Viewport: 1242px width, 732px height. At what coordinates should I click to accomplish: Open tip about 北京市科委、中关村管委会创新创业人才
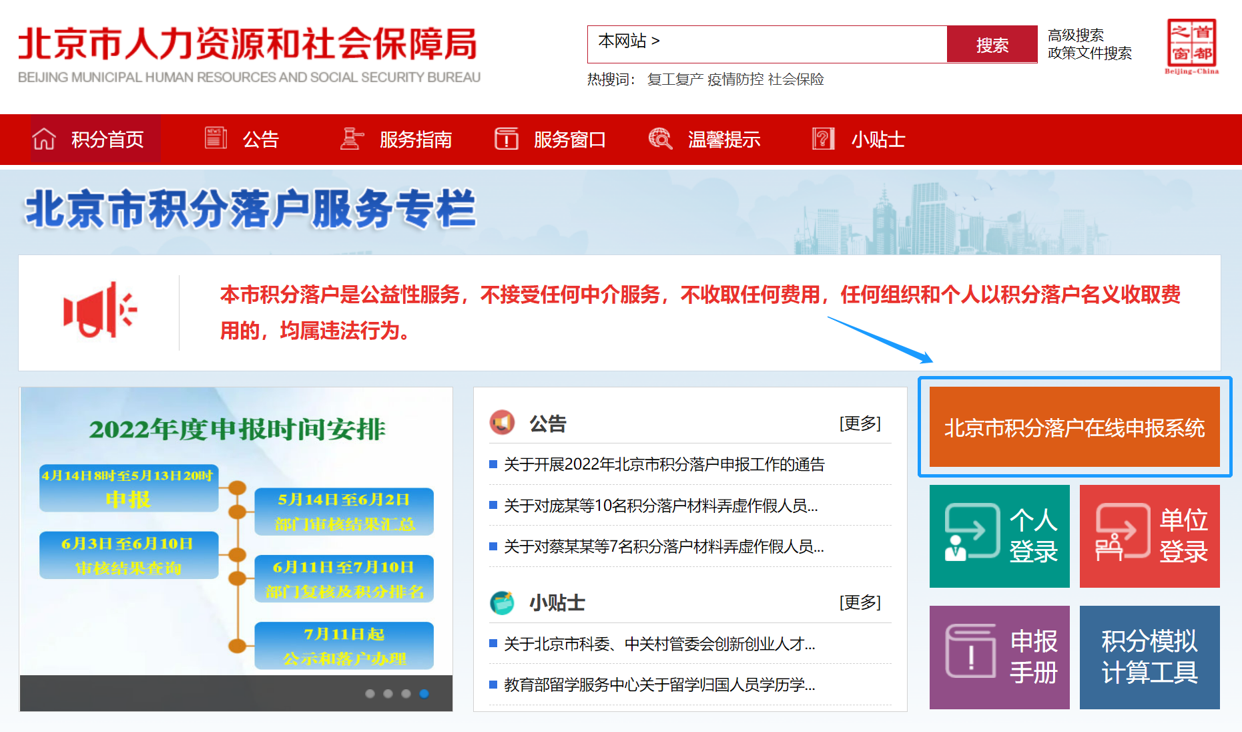[659, 644]
